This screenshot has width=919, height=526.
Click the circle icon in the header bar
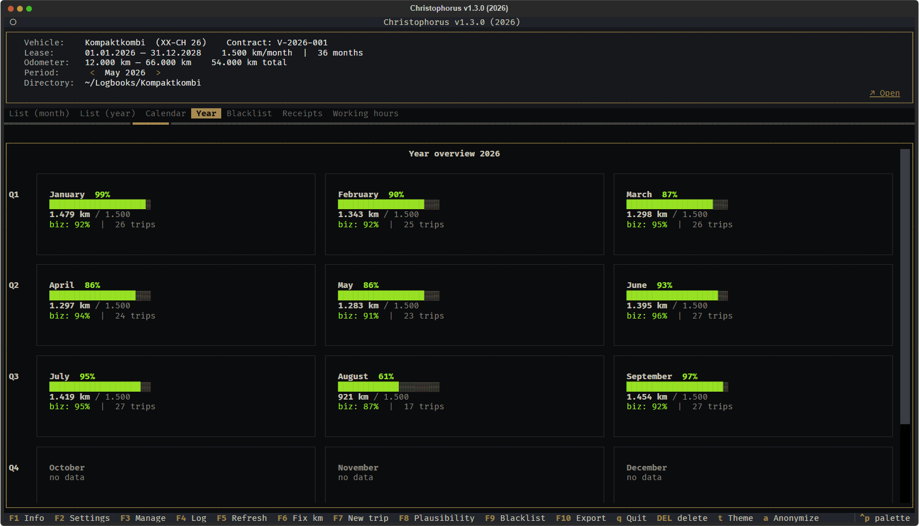[13, 22]
